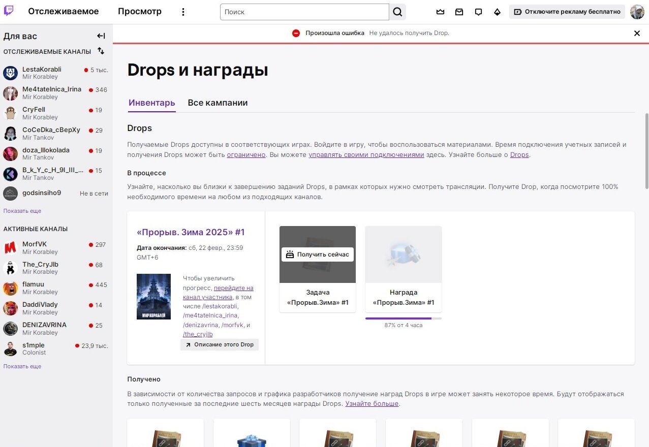Click Отключите рекламу бесплатно button
The height and width of the screenshot is (447, 649).
[x=567, y=12]
